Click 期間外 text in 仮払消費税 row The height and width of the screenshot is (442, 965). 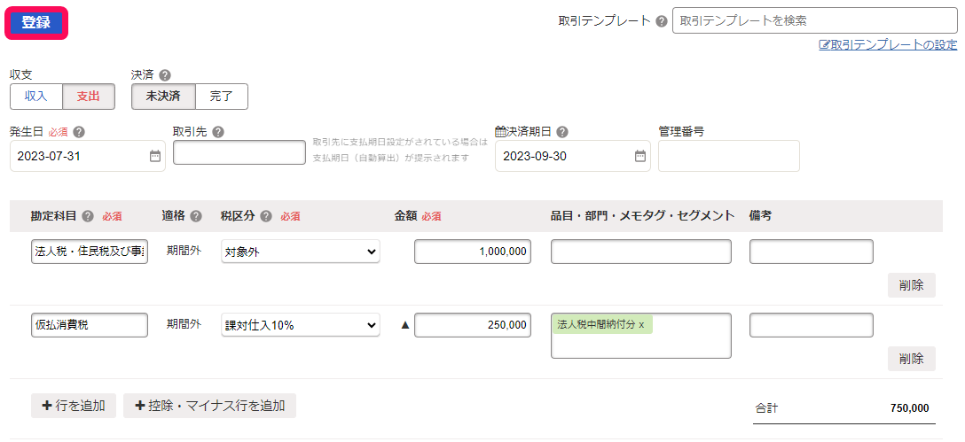(184, 324)
